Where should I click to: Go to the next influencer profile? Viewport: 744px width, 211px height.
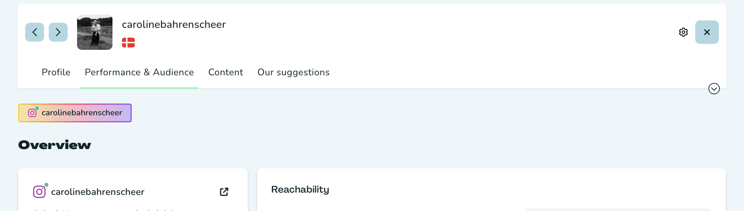tap(58, 32)
